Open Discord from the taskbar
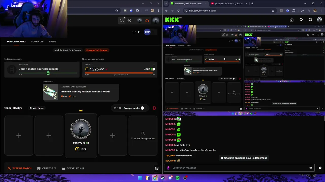The height and width of the screenshot is (182, 325). pos(170,178)
